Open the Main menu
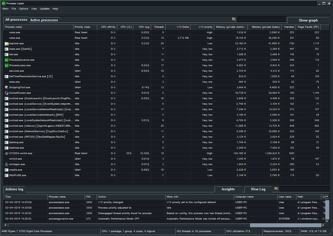The width and height of the screenshot is (333, 236). tap(6, 9)
